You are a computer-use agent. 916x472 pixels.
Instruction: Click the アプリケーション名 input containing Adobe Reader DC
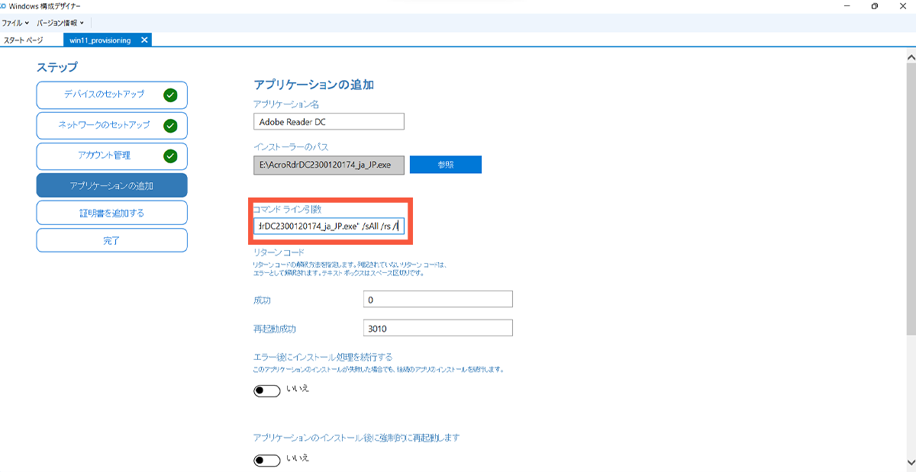pyautogui.click(x=328, y=120)
